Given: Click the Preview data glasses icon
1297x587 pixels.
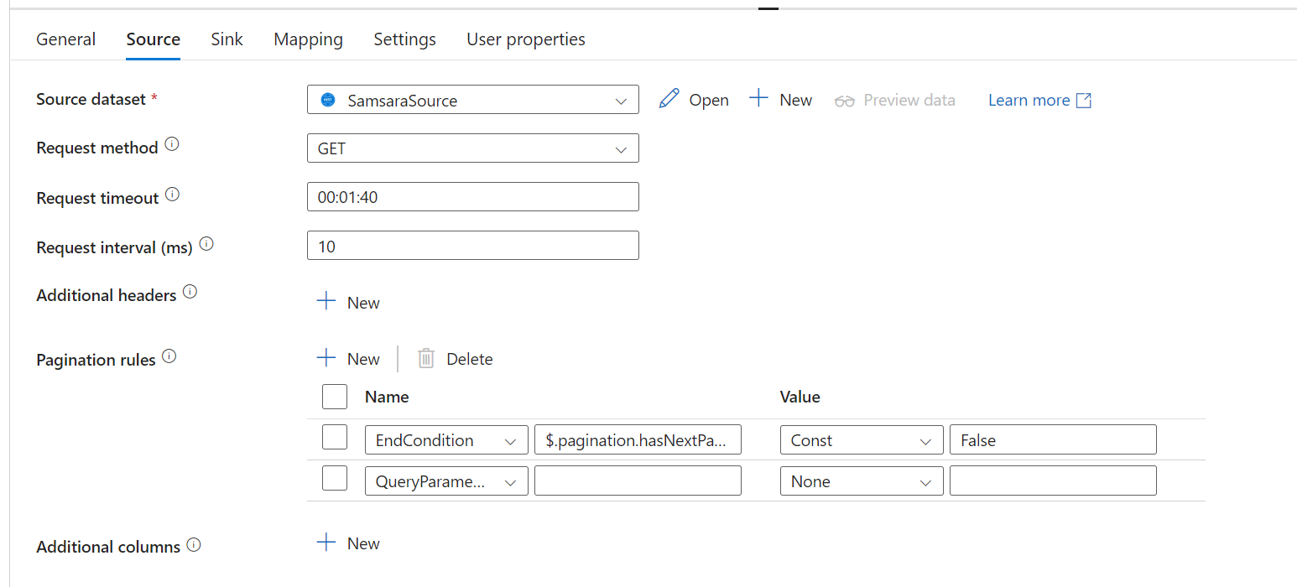Looking at the screenshot, I should tap(844, 101).
